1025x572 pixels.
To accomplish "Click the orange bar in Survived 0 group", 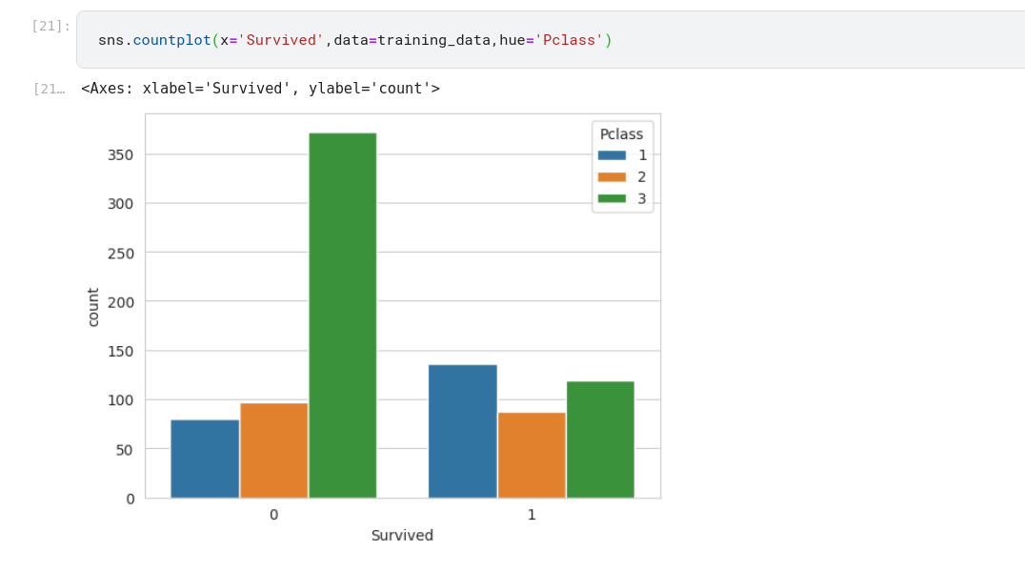I will (x=273, y=450).
